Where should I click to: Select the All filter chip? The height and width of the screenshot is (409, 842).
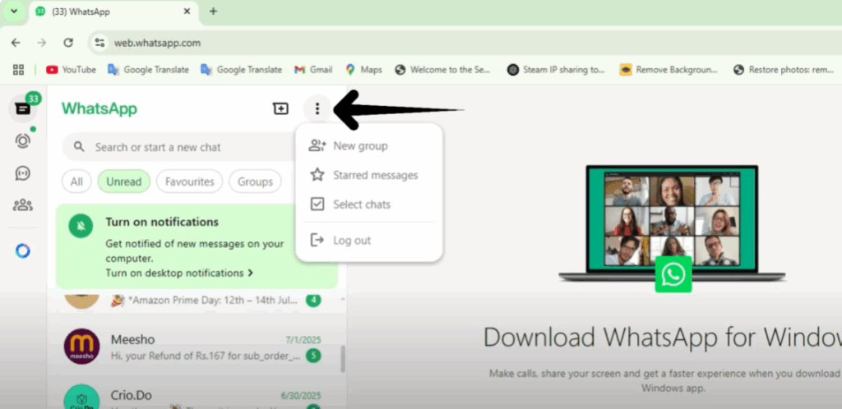click(x=76, y=182)
